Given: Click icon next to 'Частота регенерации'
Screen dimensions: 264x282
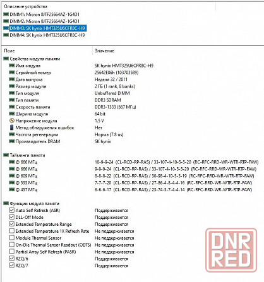Looking at the screenshot, I should pyautogui.click(x=12, y=134).
